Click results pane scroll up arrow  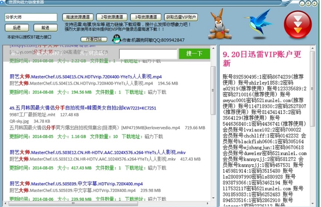[x=213, y=48]
